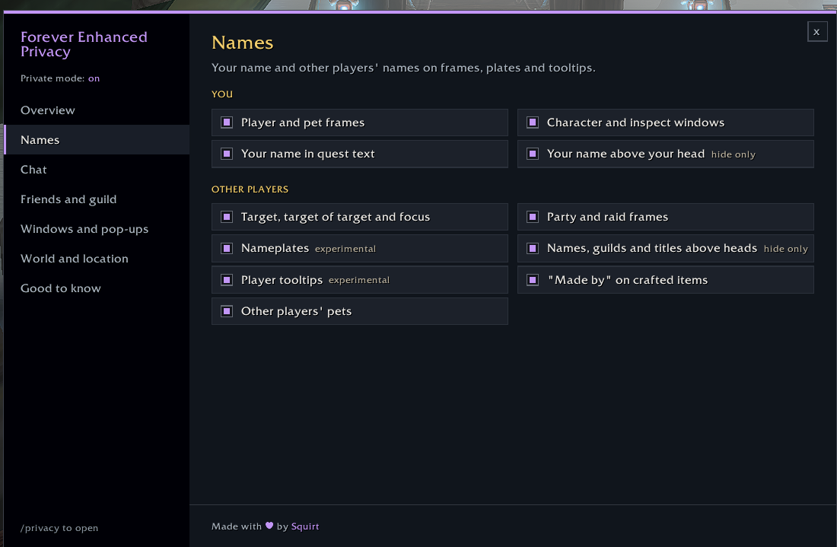Image resolution: width=837 pixels, height=547 pixels.
Task: Disable Other players' pets checkbox
Action: [227, 312]
